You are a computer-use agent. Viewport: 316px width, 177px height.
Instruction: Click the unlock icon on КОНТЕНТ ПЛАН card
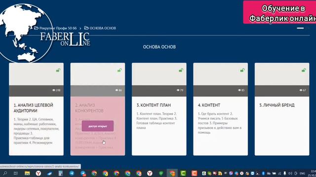click(181, 70)
